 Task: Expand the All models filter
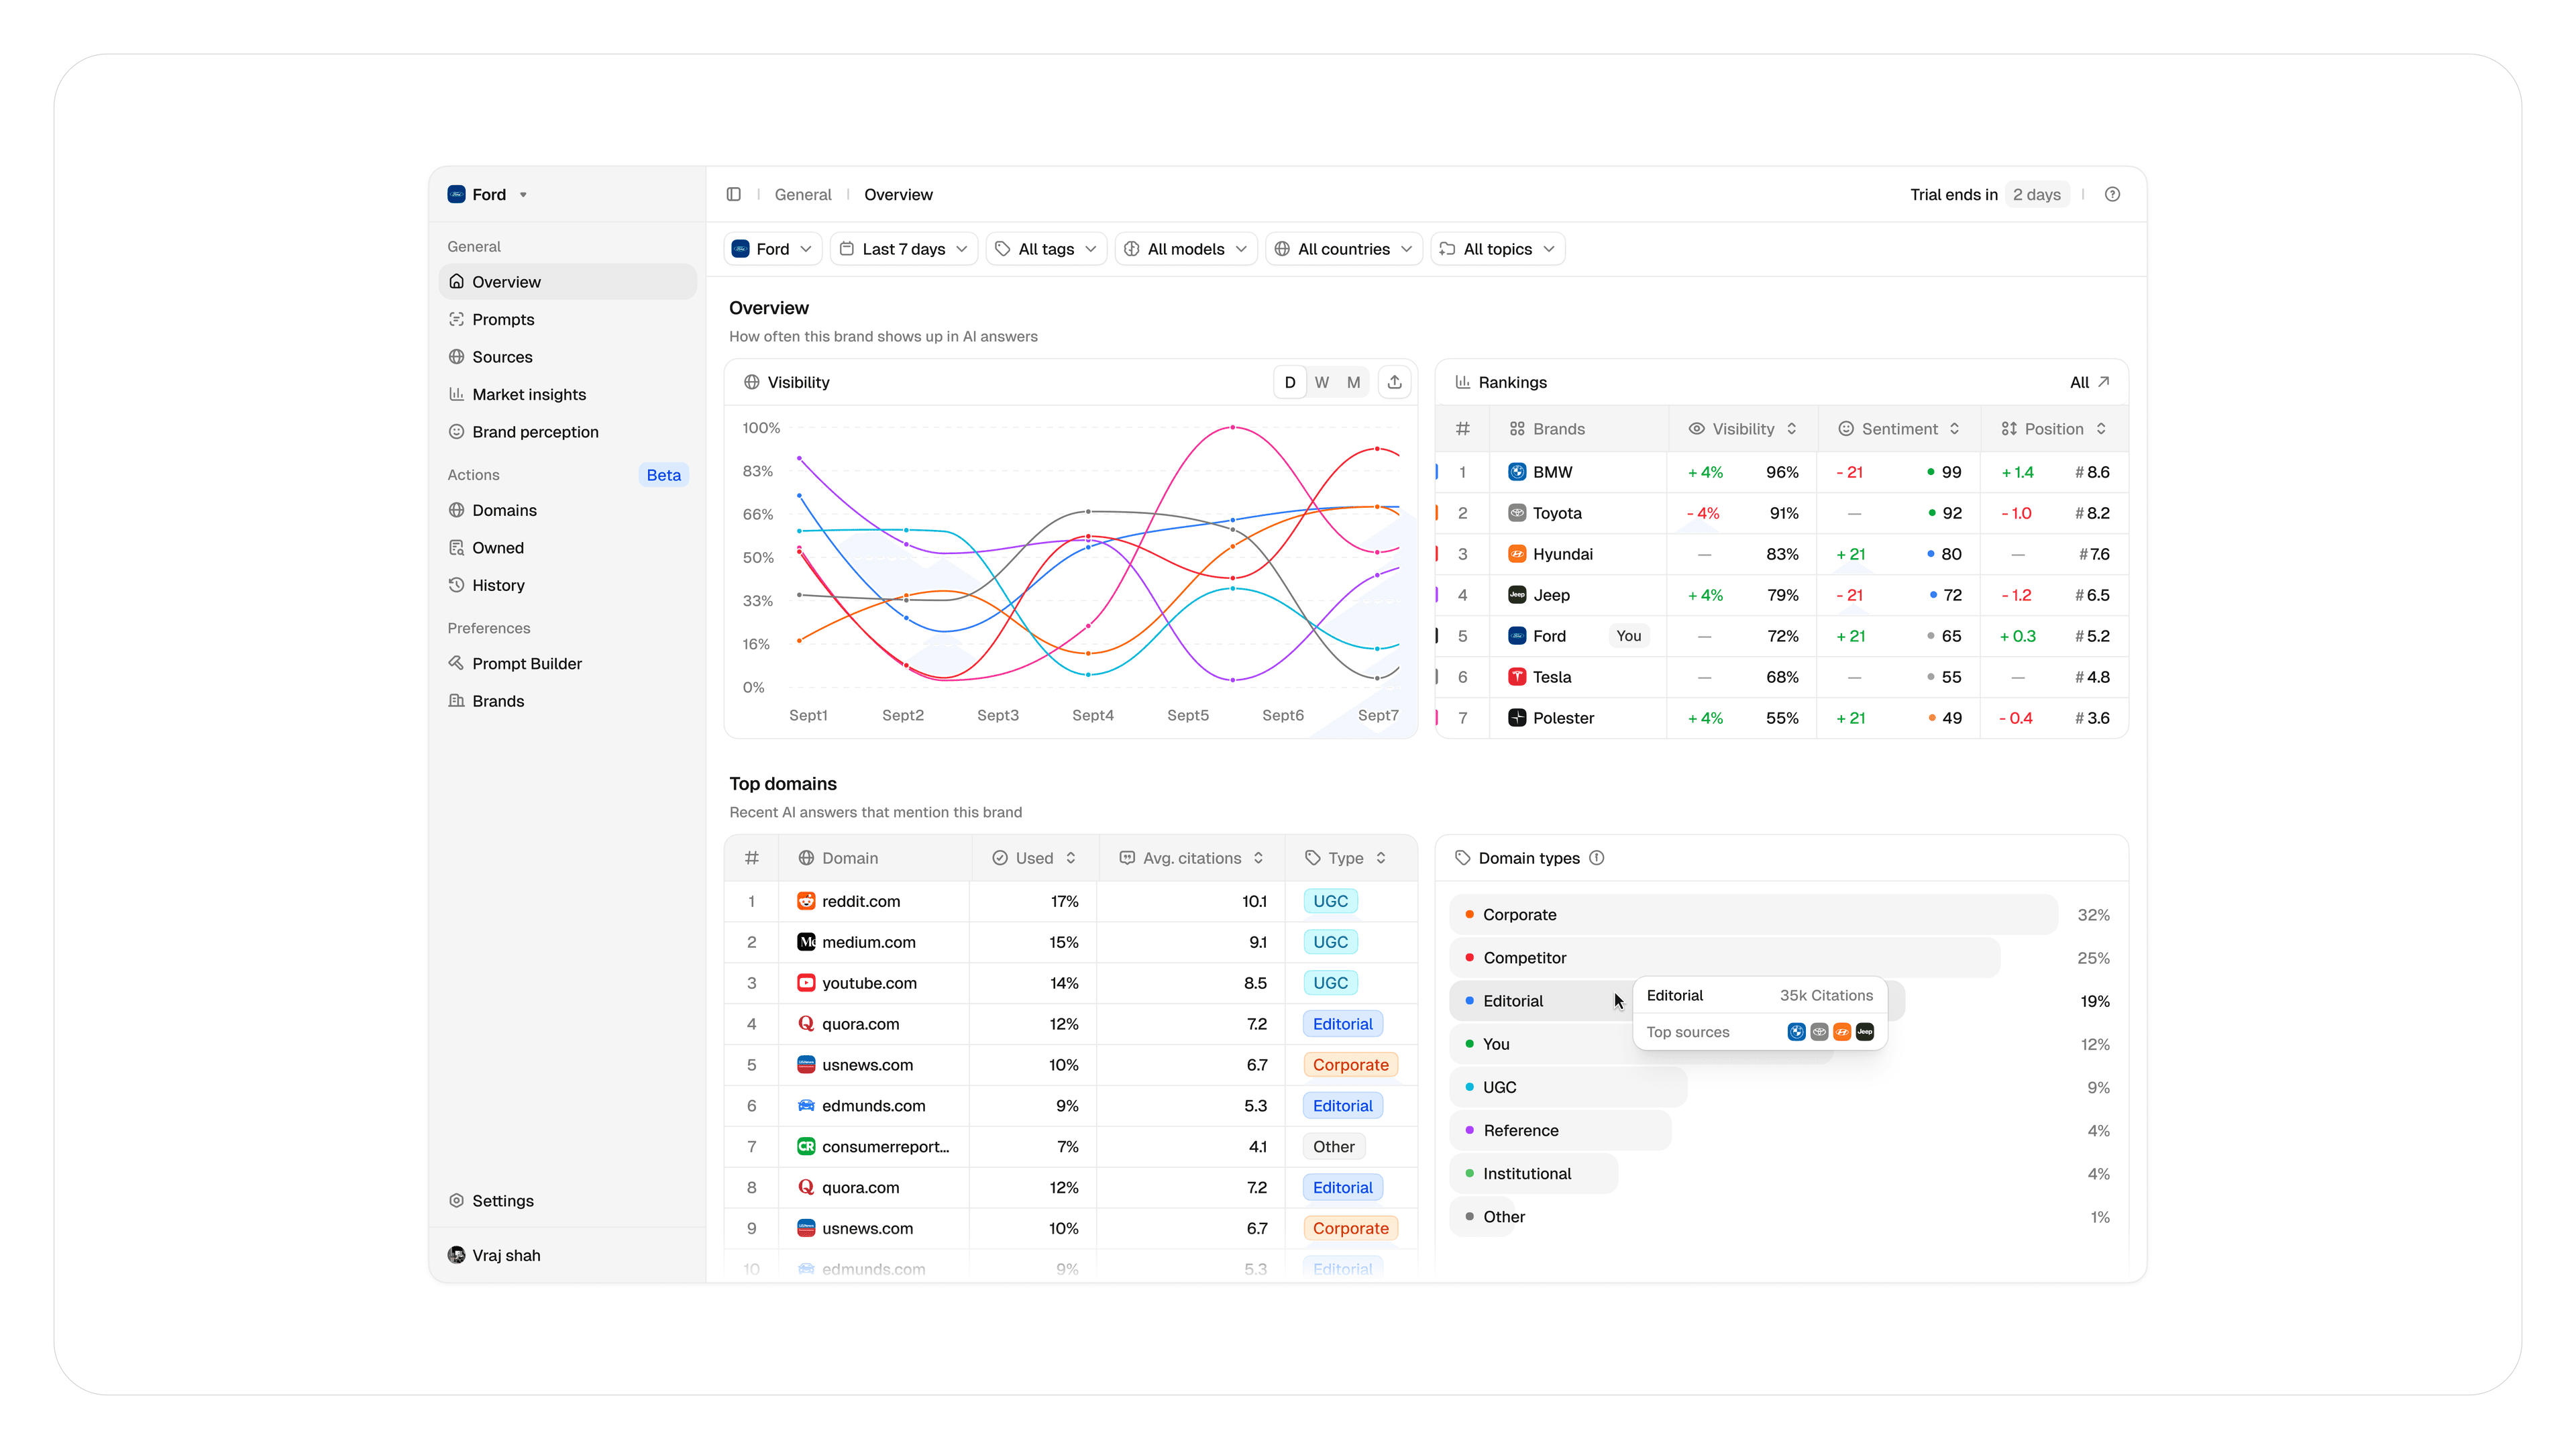point(1186,249)
